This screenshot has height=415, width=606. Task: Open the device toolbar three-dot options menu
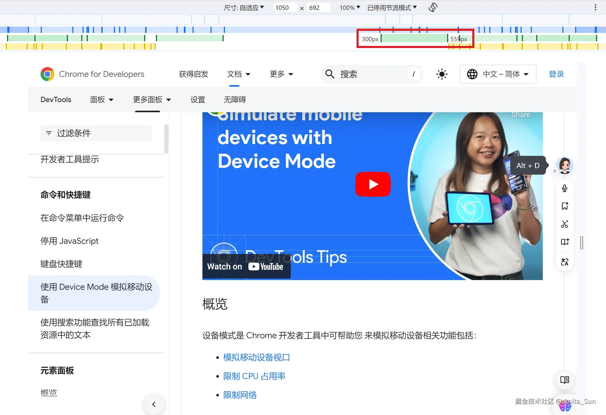tap(596, 7)
